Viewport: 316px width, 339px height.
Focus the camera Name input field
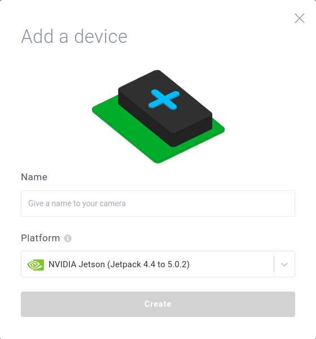click(x=158, y=203)
